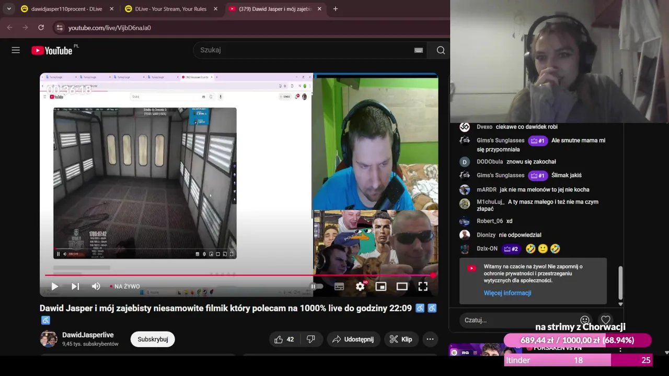Screen dimensions: 669x376
Task: Select the mARDR chat message author
Action: click(x=487, y=190)
